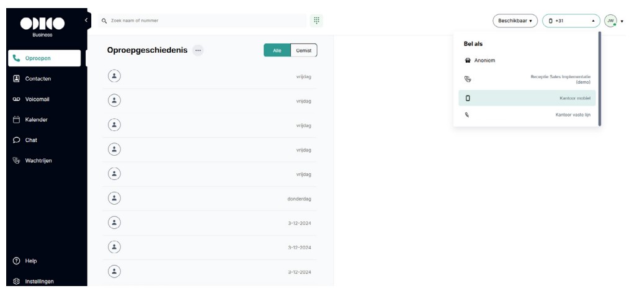This screenshot has height=296, width=632.
Task: Choose 'Receptie Sales Implementatie (demo)' caller ID
Action: 528,79
